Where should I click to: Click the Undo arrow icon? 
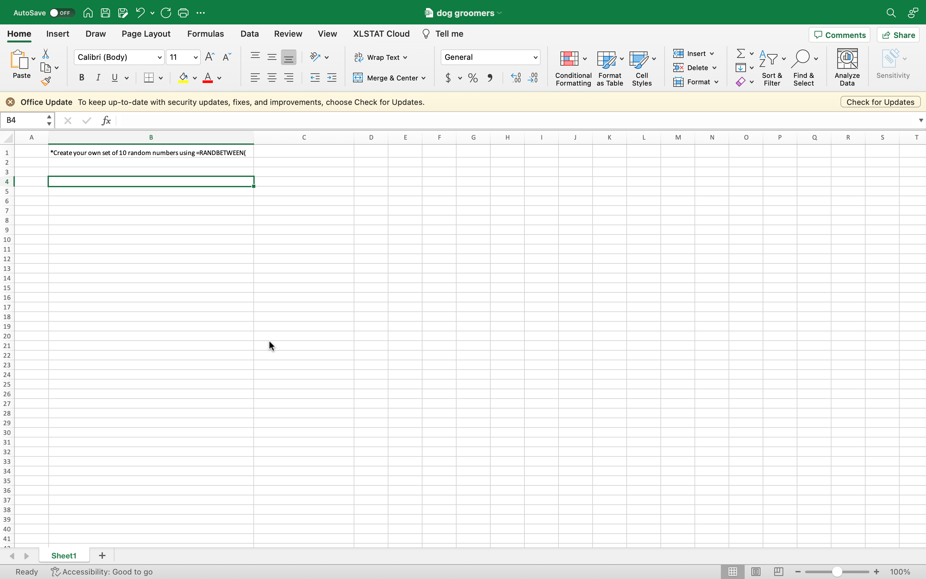[x=140, y=13]
